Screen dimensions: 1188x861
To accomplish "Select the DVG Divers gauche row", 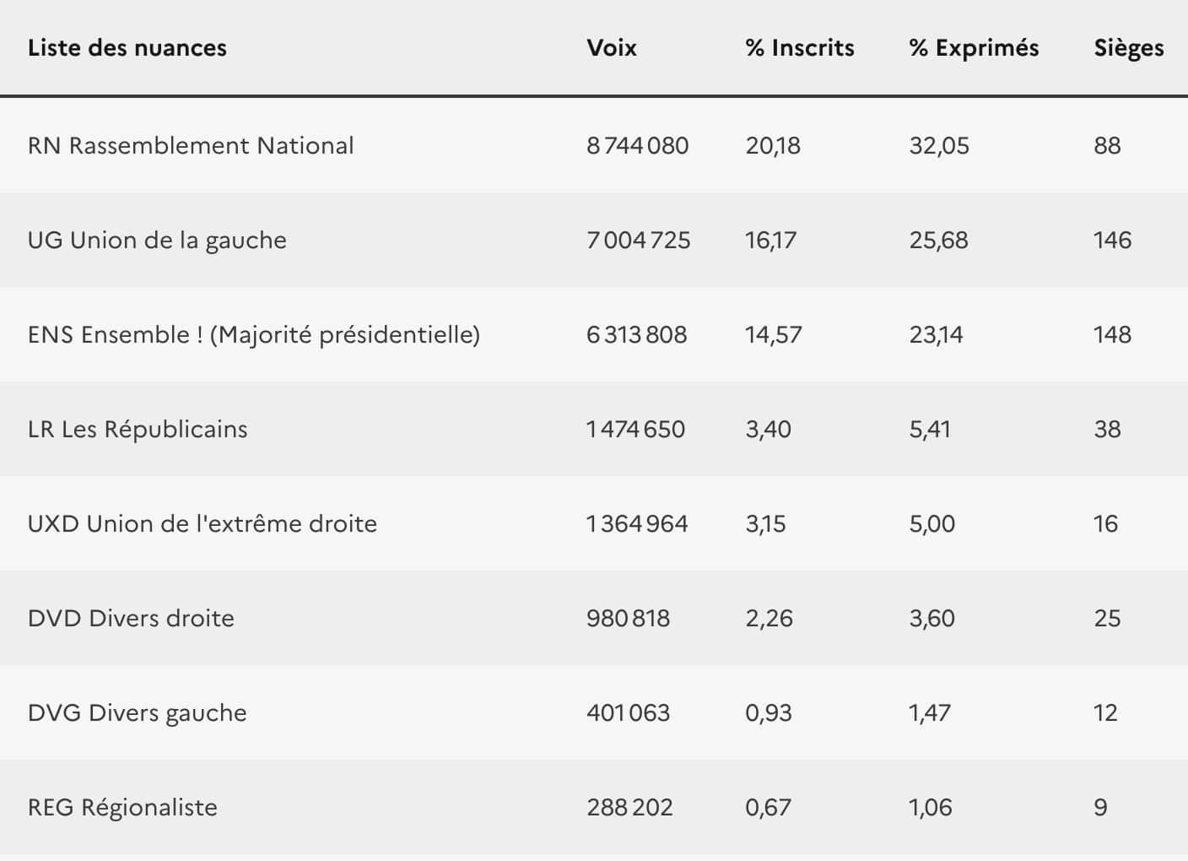I will tap(138, 713).
